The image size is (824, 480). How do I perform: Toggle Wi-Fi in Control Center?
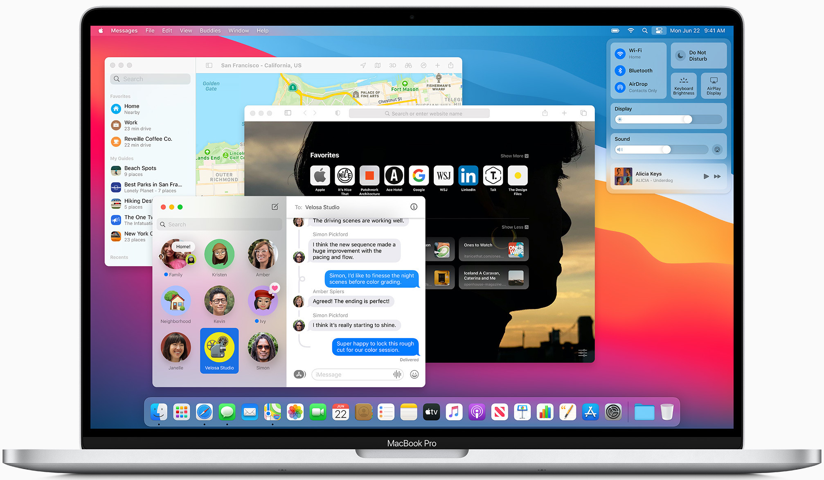pos(620,54)
